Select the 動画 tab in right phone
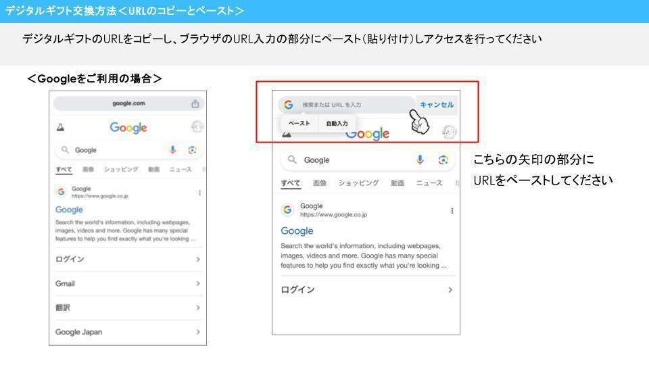 (398, 183)
